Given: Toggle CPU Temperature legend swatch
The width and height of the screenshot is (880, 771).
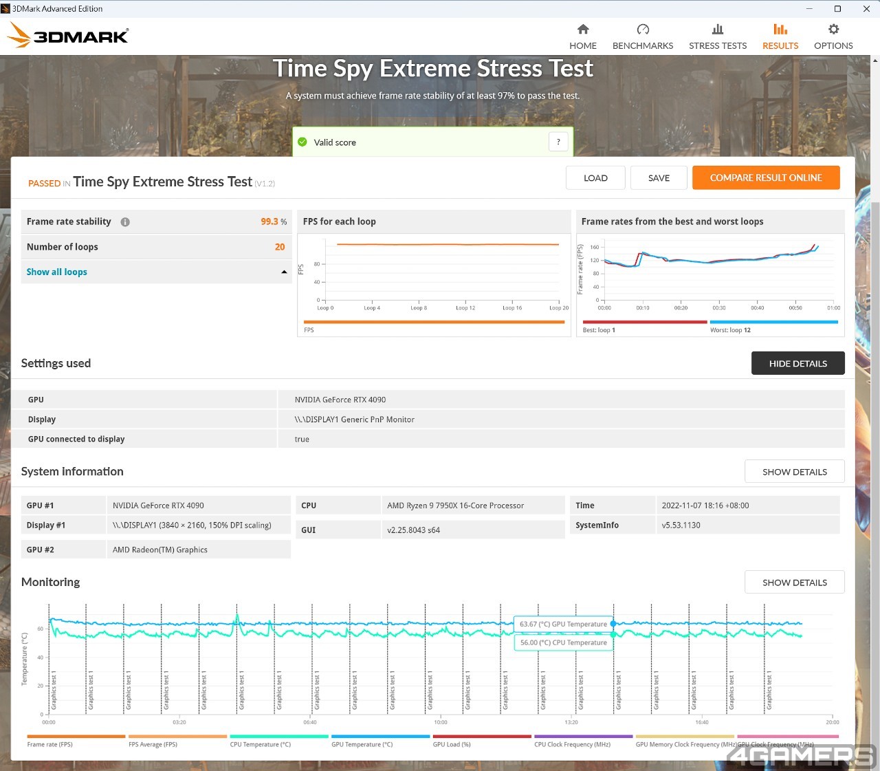Looking at the screenshot, I should point(279,736).
